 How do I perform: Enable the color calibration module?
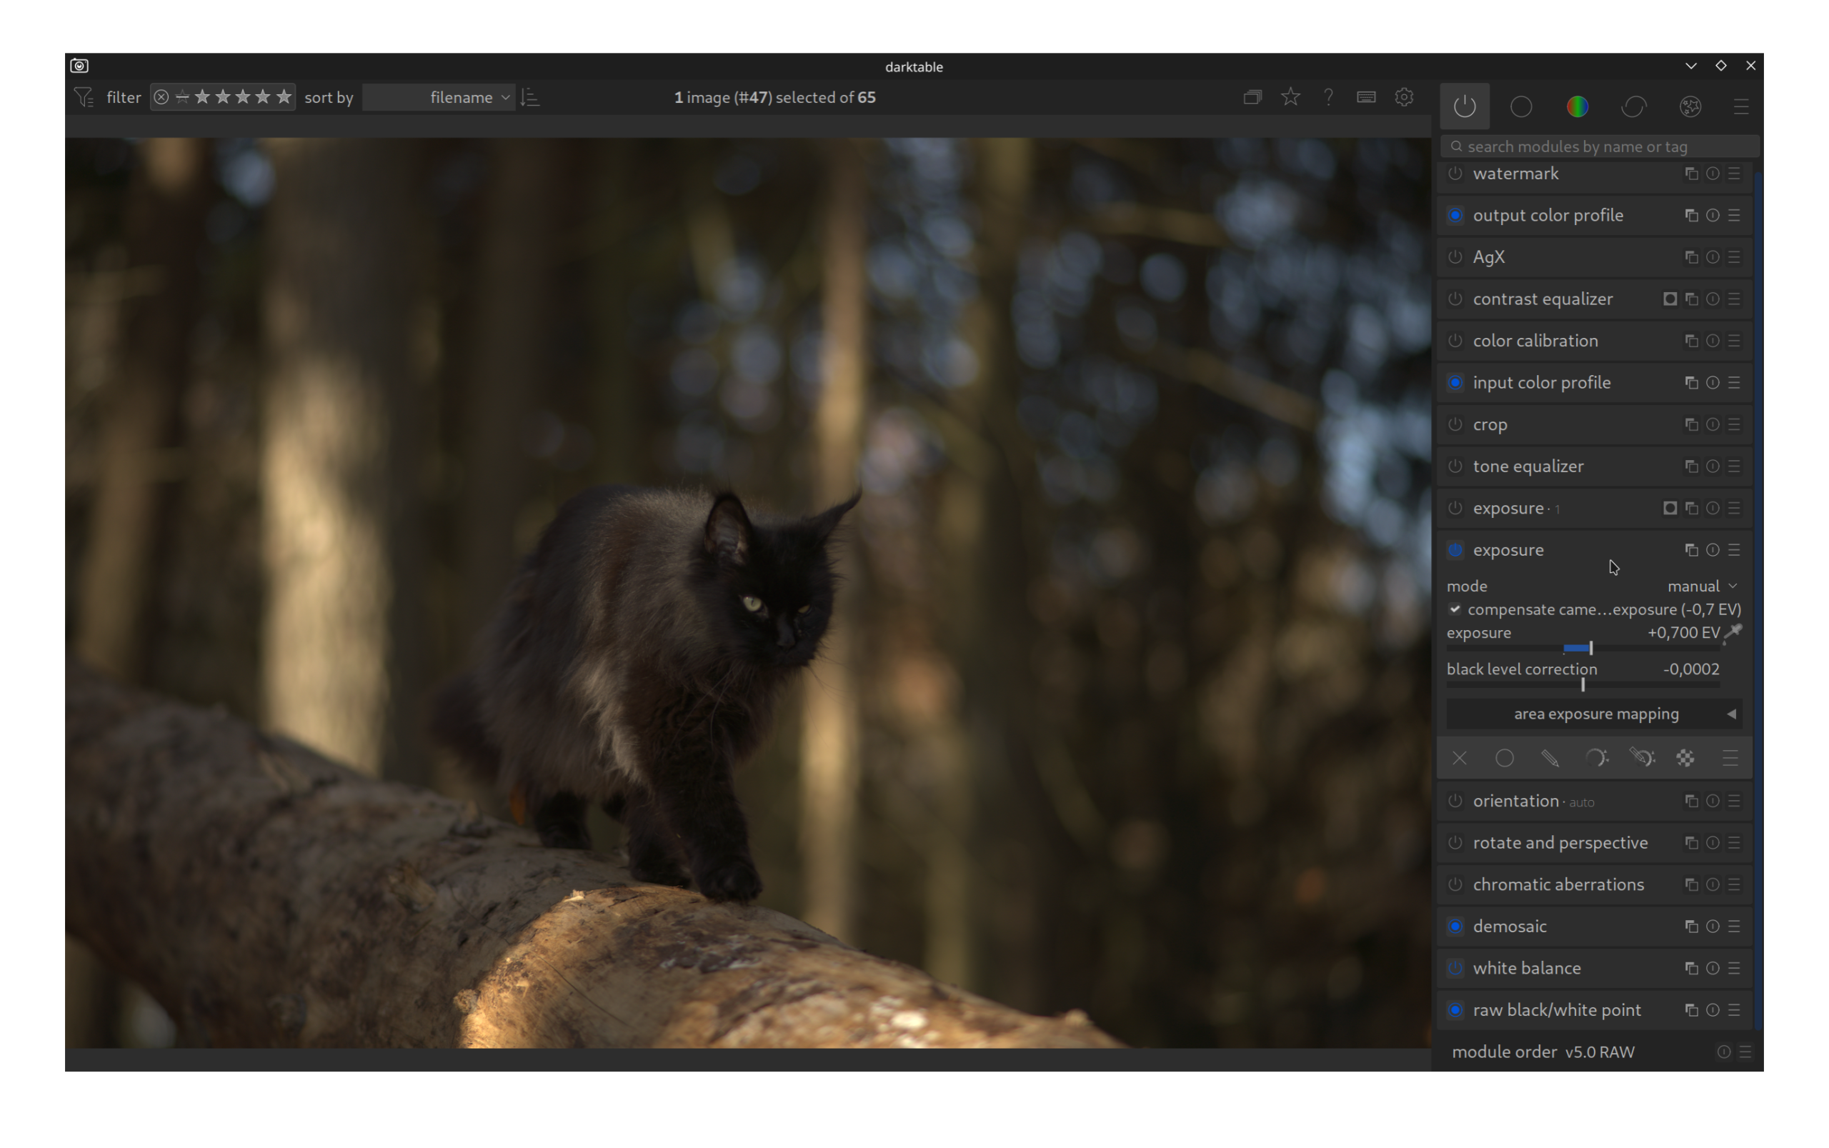(x=1455, y=341)
